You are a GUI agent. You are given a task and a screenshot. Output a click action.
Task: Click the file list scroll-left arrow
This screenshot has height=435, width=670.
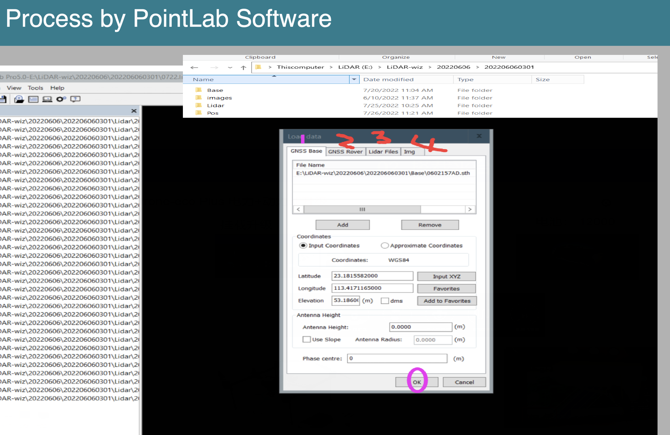[298, 209]
